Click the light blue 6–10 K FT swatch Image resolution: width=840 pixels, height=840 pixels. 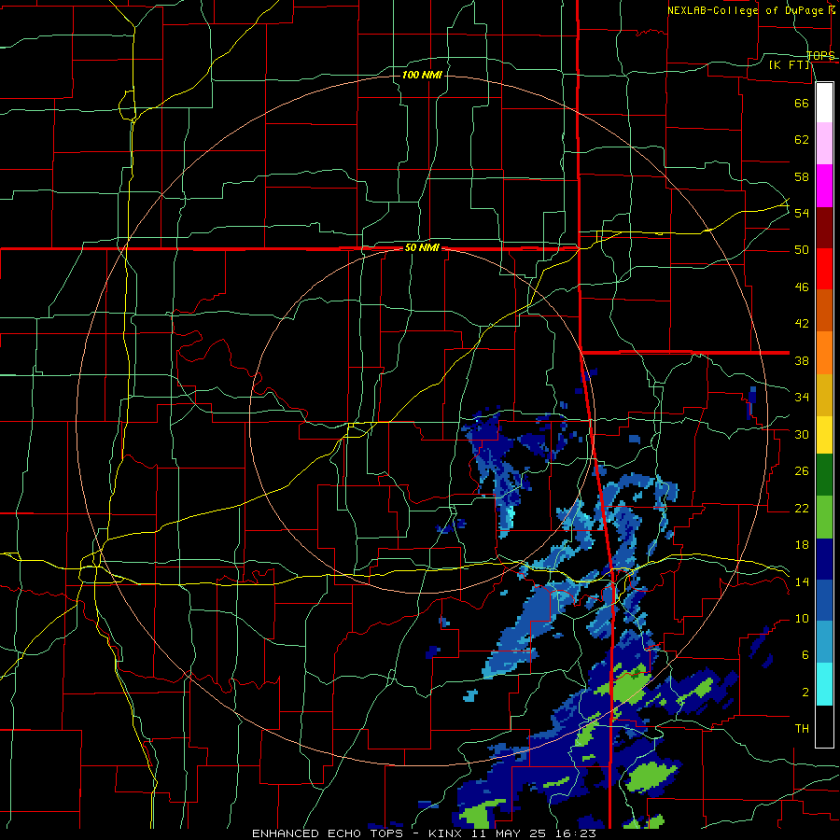pyautogui.click(x=824, y=642)
